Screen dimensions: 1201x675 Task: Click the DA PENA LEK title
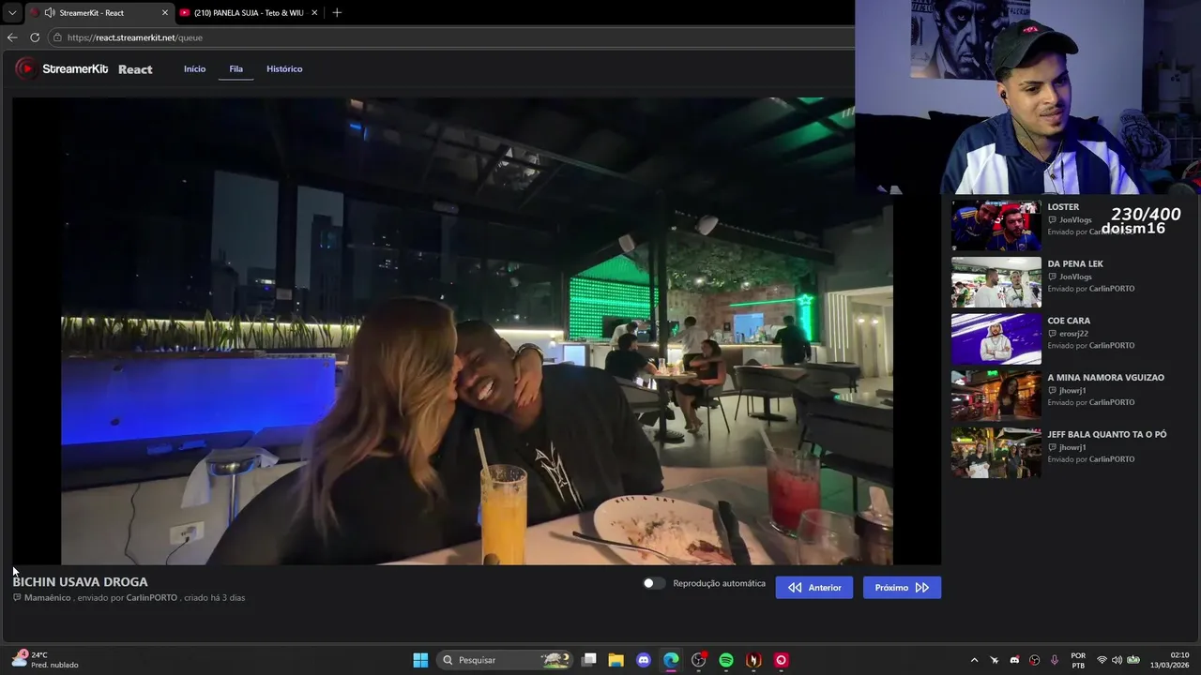tap(1075, 264)
